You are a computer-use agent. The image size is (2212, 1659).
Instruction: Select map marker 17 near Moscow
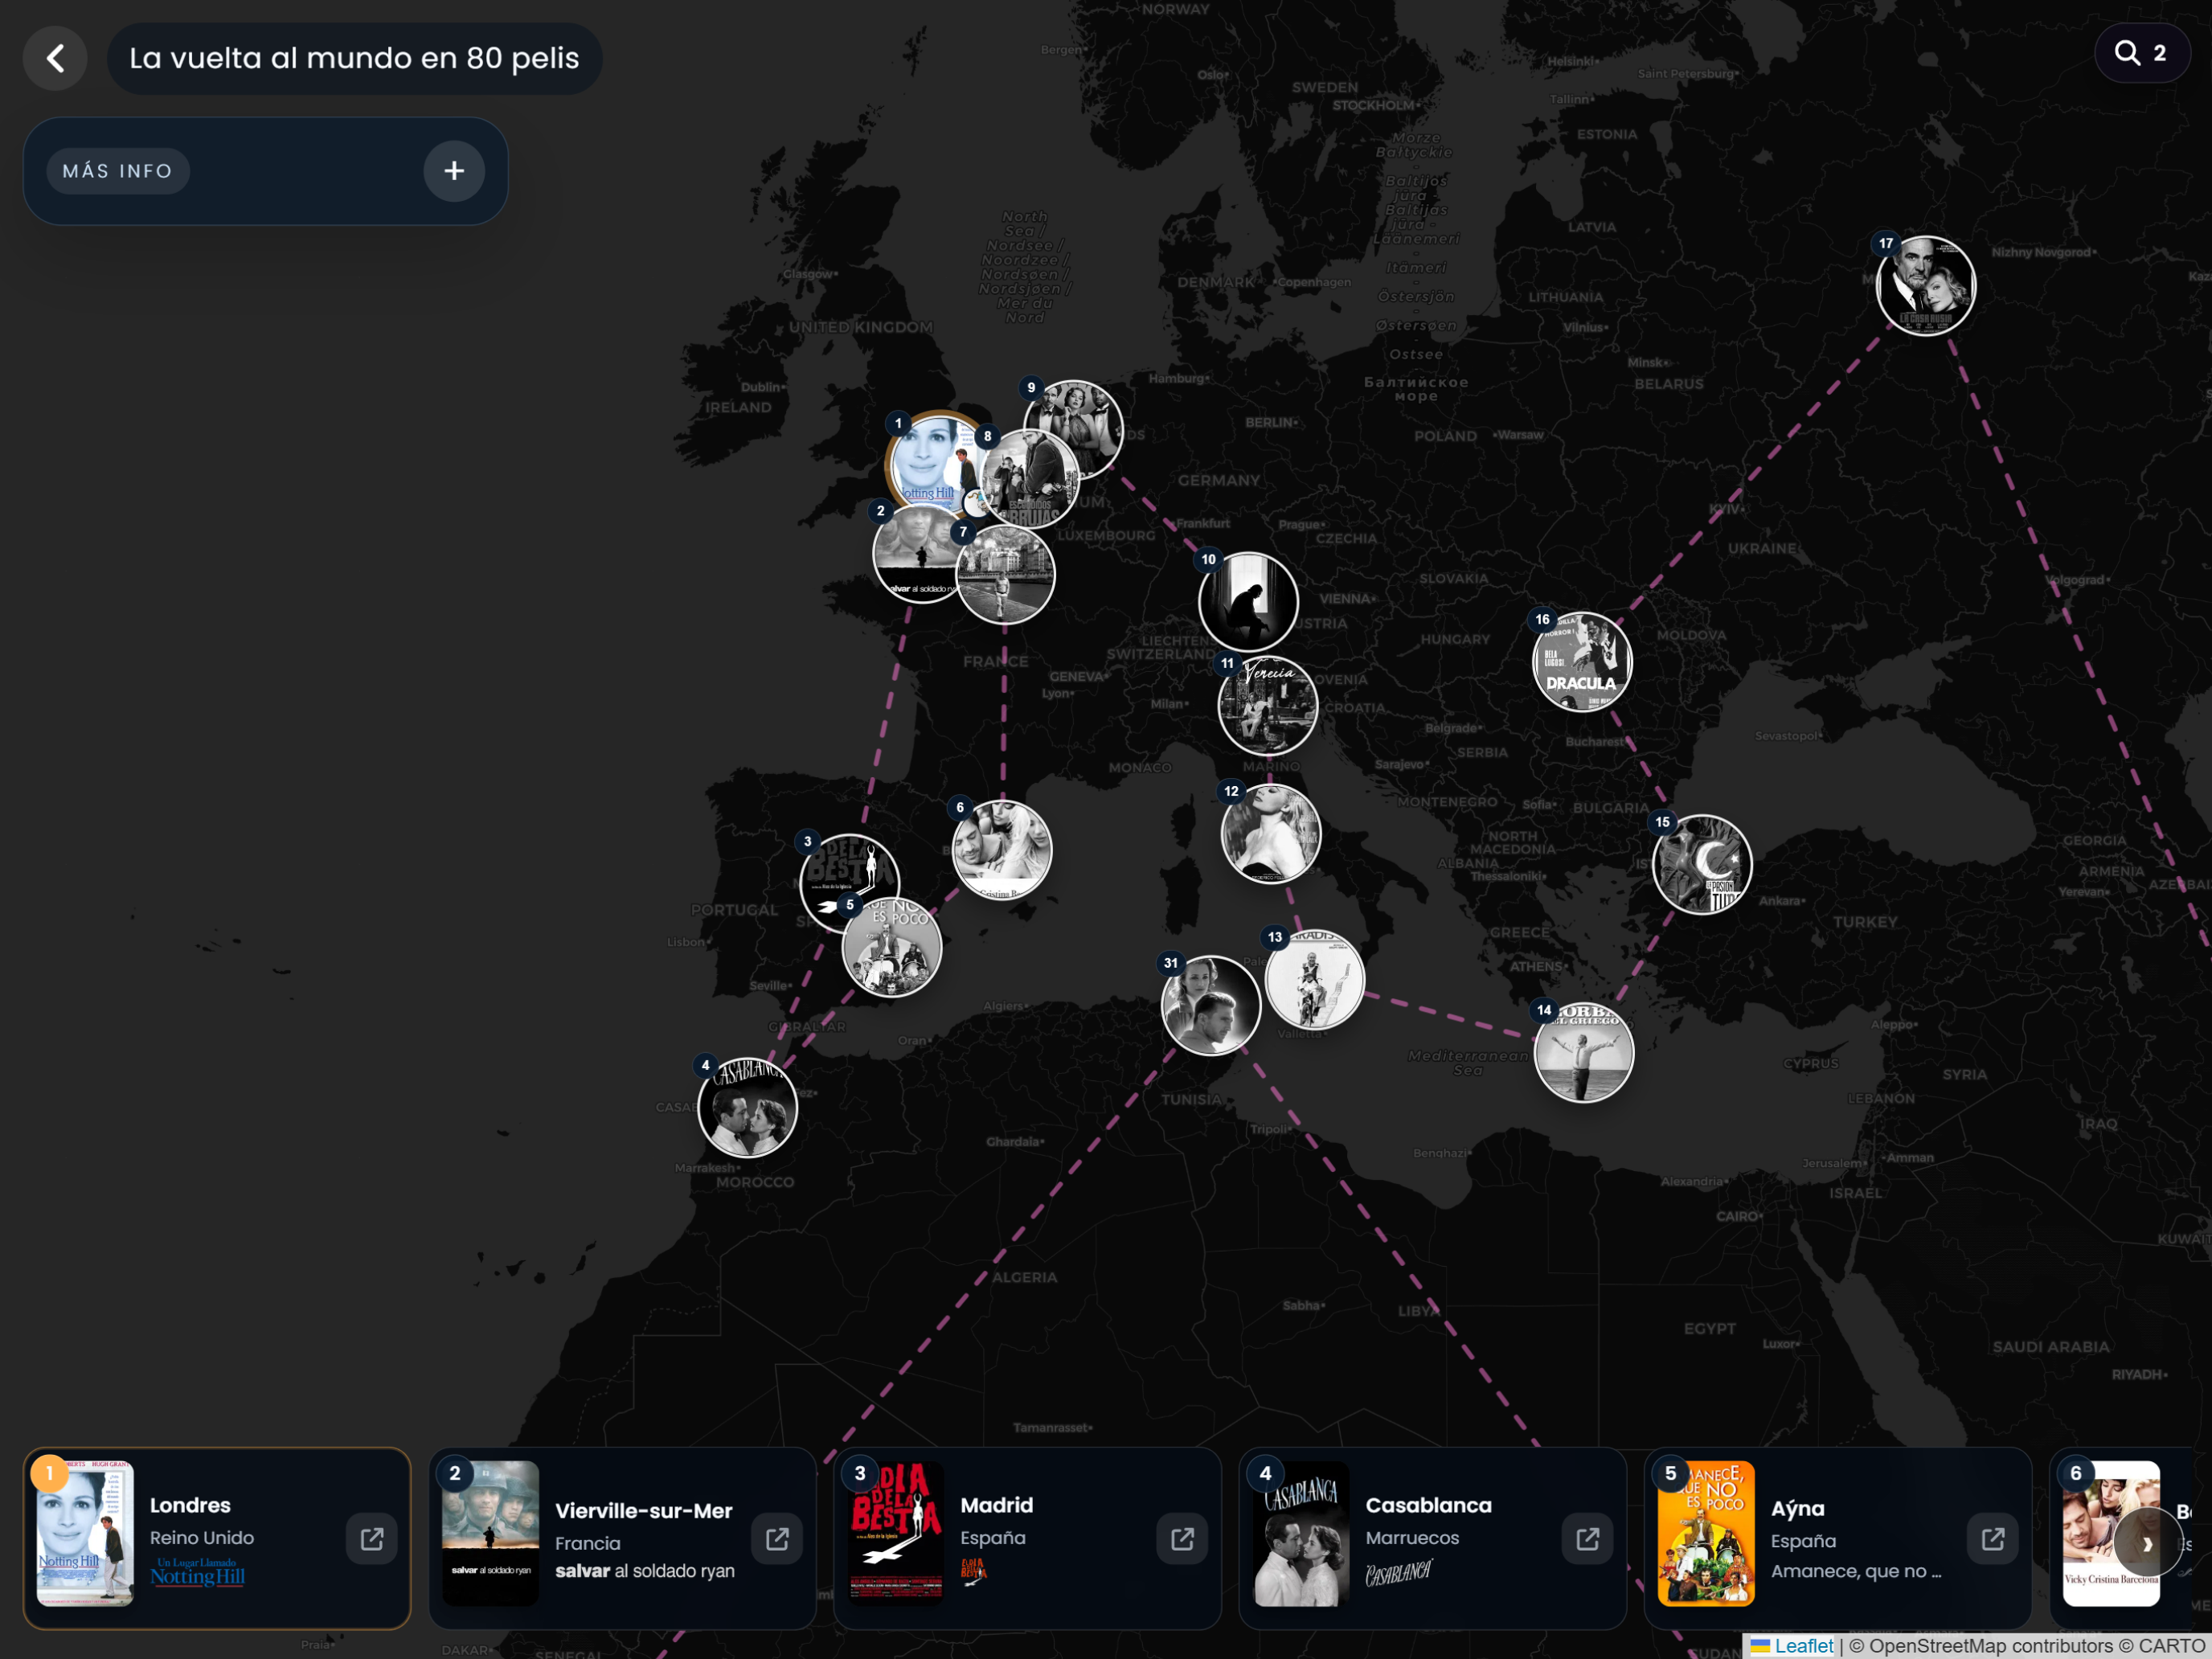coord(1925,286)
